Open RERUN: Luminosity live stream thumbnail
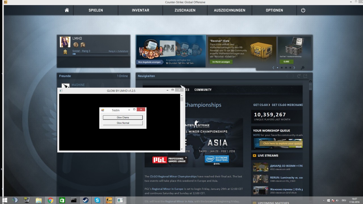 261,179
